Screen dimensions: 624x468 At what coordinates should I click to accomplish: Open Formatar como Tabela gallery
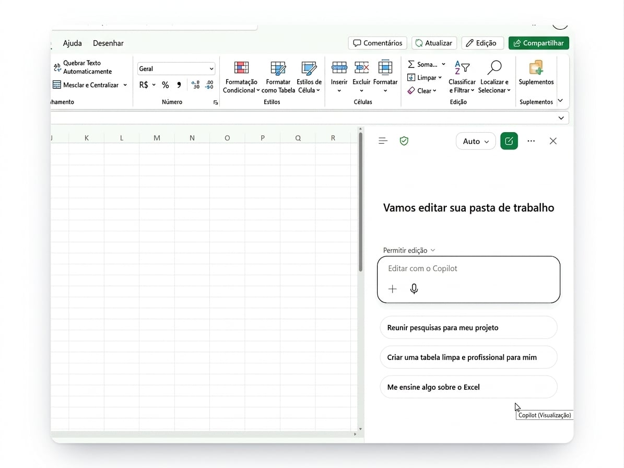click(278, 77)
